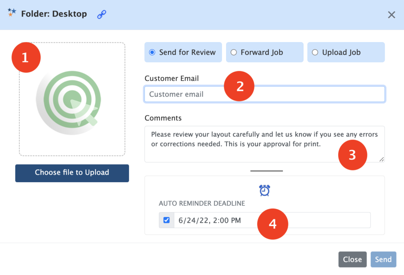Click the blue checkmark in the reminder checkbox
The width and height of the screenshot is (404, 275).
[166, 220]
